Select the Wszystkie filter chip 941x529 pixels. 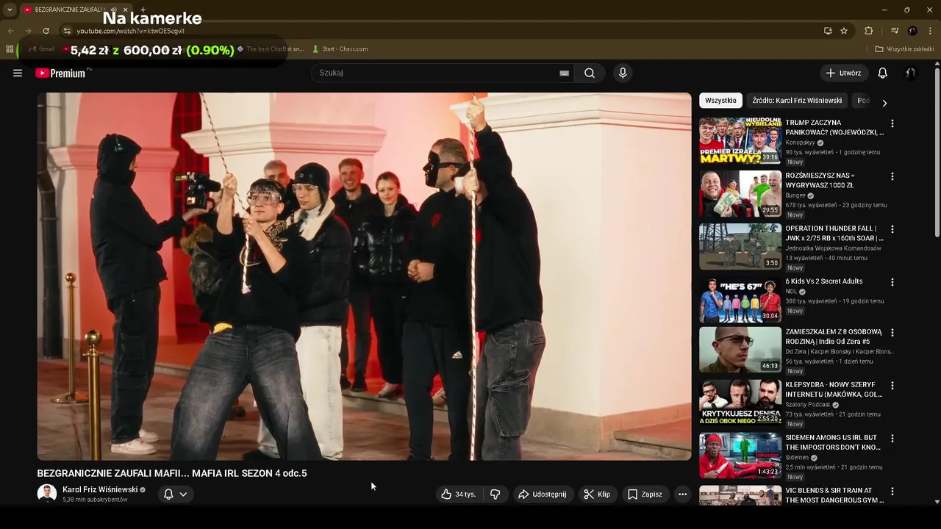coord(720,101)
